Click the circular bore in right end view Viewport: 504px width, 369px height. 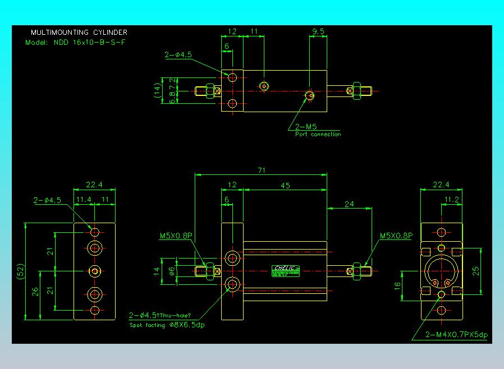click(441, 271)
